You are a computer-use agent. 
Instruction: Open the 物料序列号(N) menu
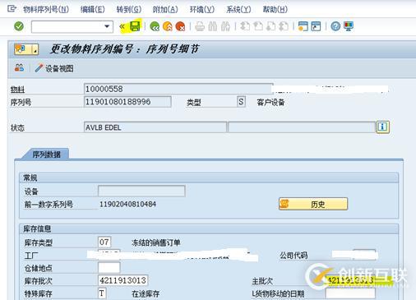pos(46,10)
